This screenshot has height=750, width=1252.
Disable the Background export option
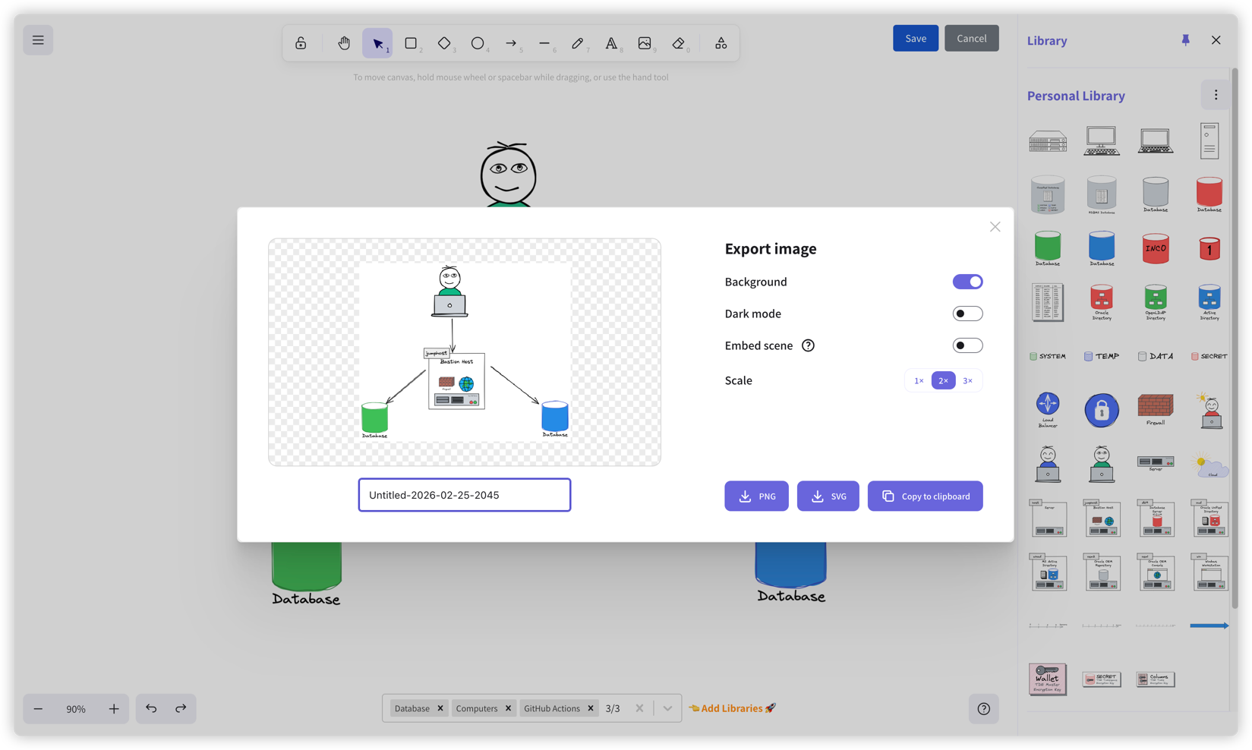click(x=967, y=282)
